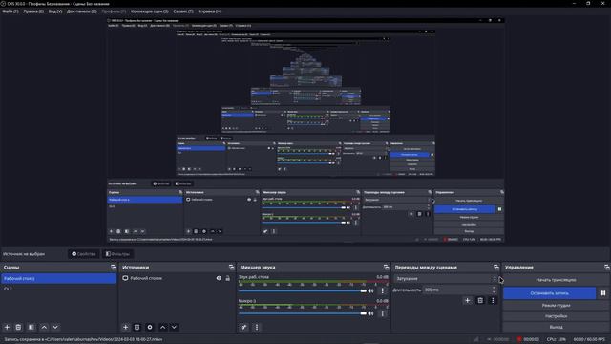The width and height of the screenshot is (611, 344).
Task: Open scene filters icon in Scenes panel toolbar
Action: point(32,327)
